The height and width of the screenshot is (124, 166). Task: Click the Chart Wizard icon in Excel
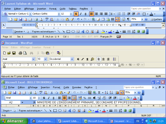117,93
